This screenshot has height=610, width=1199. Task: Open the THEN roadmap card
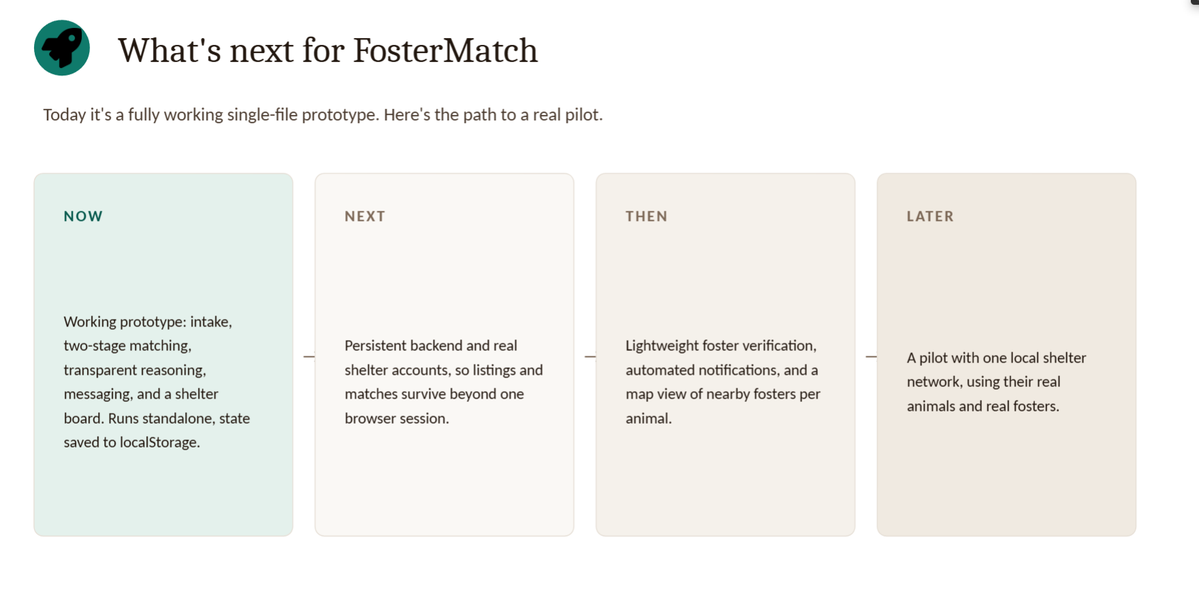click(725, 354)
